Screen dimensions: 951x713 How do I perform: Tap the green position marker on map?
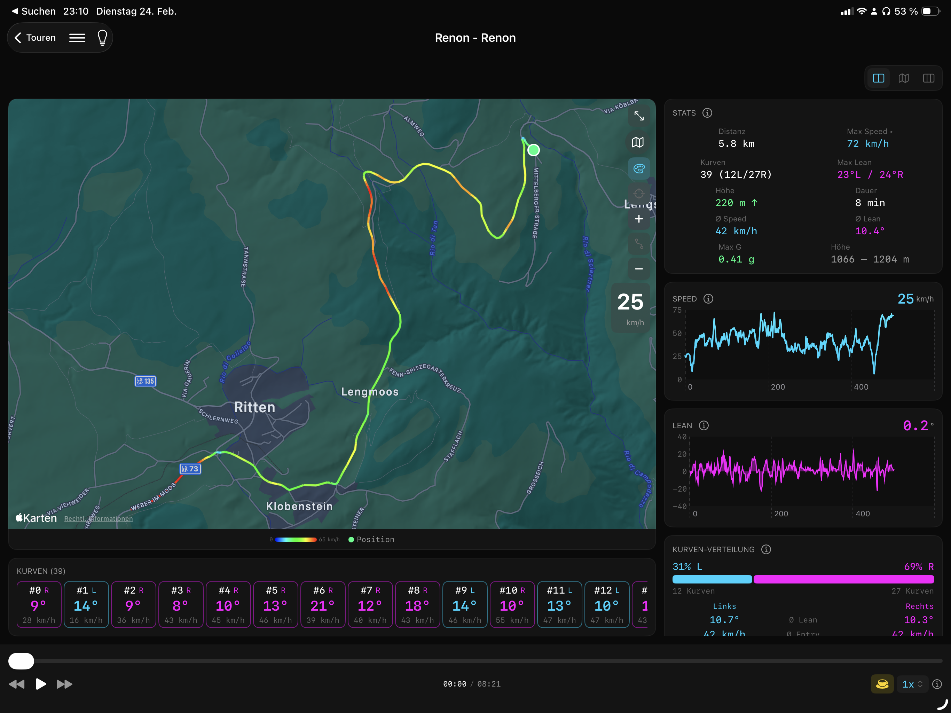point(534,150)
